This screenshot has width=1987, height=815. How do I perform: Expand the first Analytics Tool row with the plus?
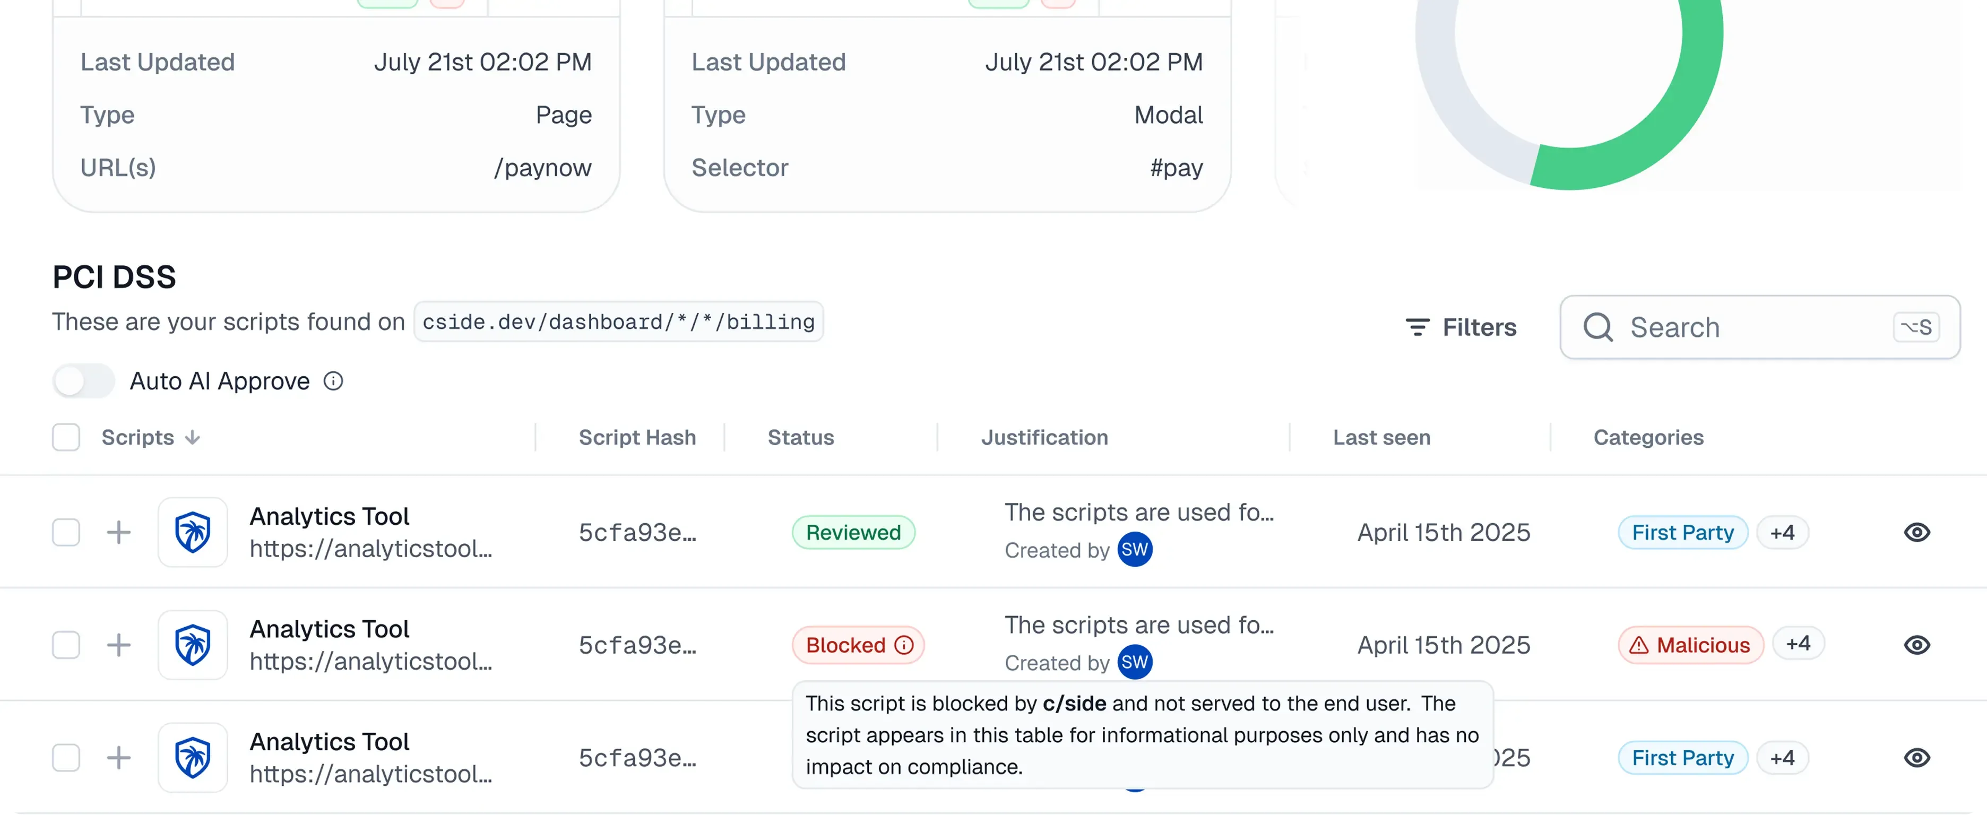click(x=119, y=532)
